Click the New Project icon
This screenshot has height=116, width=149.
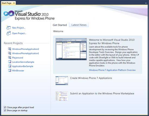[8, 28]
